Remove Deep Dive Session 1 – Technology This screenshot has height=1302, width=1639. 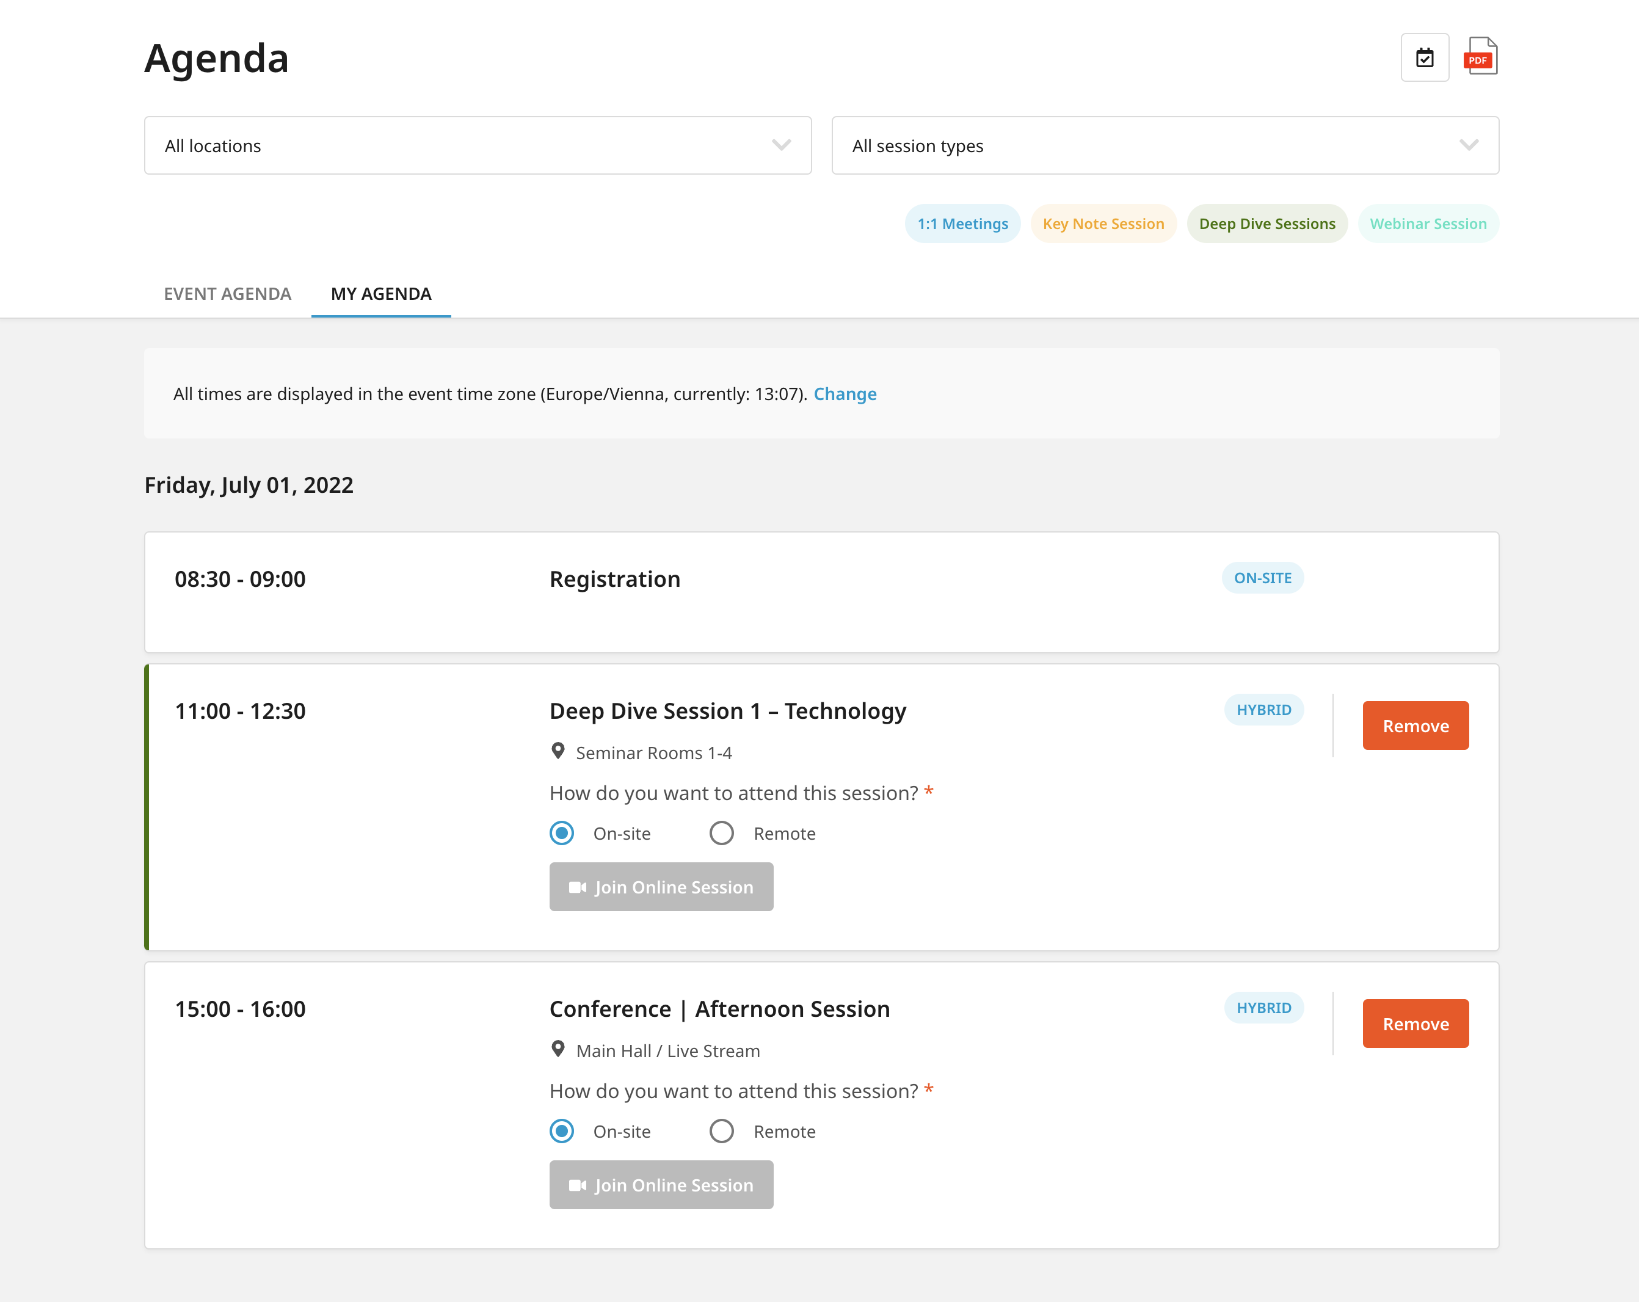coord(1415,725)
